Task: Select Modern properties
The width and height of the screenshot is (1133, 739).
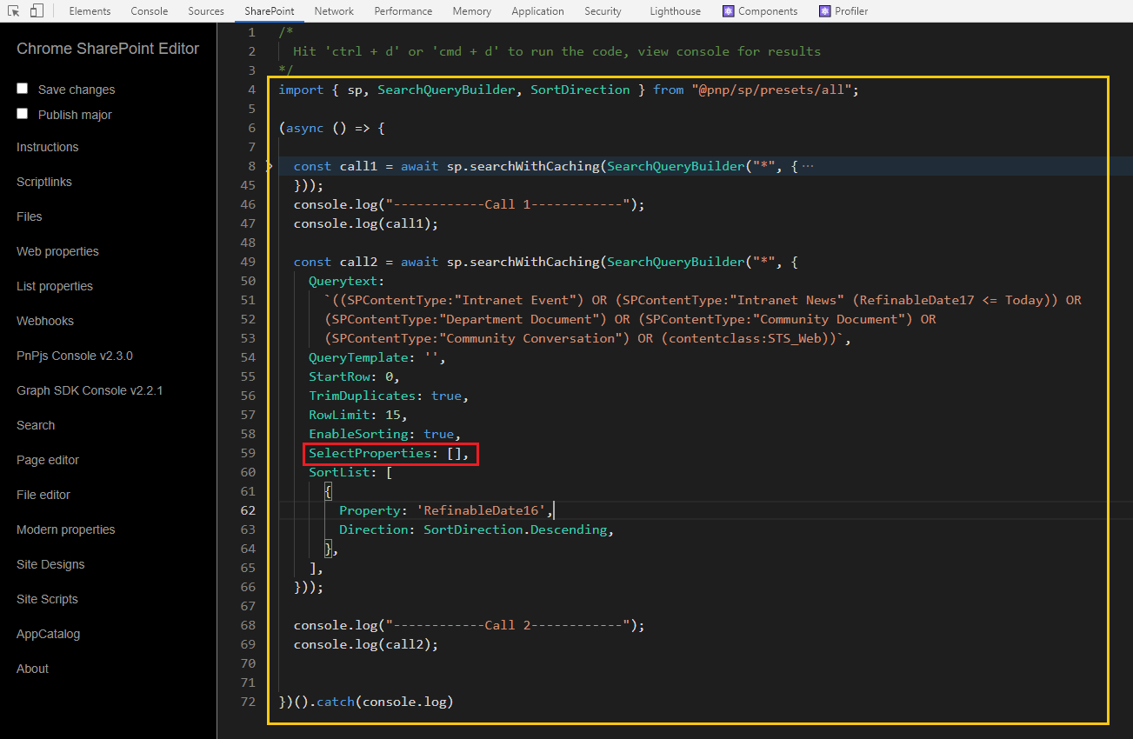Action: tap(66, 529)
